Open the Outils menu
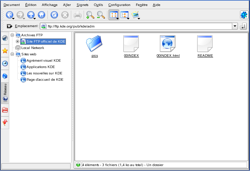The height and width of the screenshot is (171, 250). pos(98,5)
